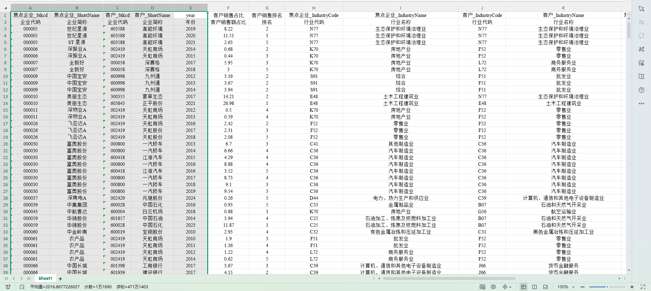The image size is (651, 291).
Task: Click the fullscreen icon in status bar
Action: coord(643,287)
